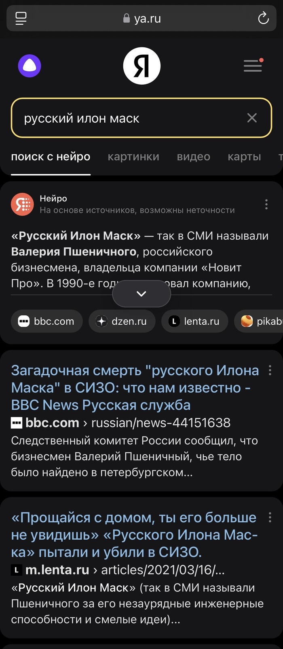Tap the lock icon in the address bar
Image resolution: width=283 pixels, height=649 pixels.
[x=126, y=18]
